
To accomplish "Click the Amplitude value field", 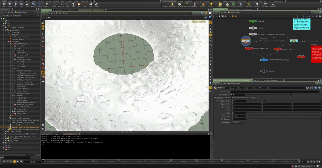I will coord(238,113).
